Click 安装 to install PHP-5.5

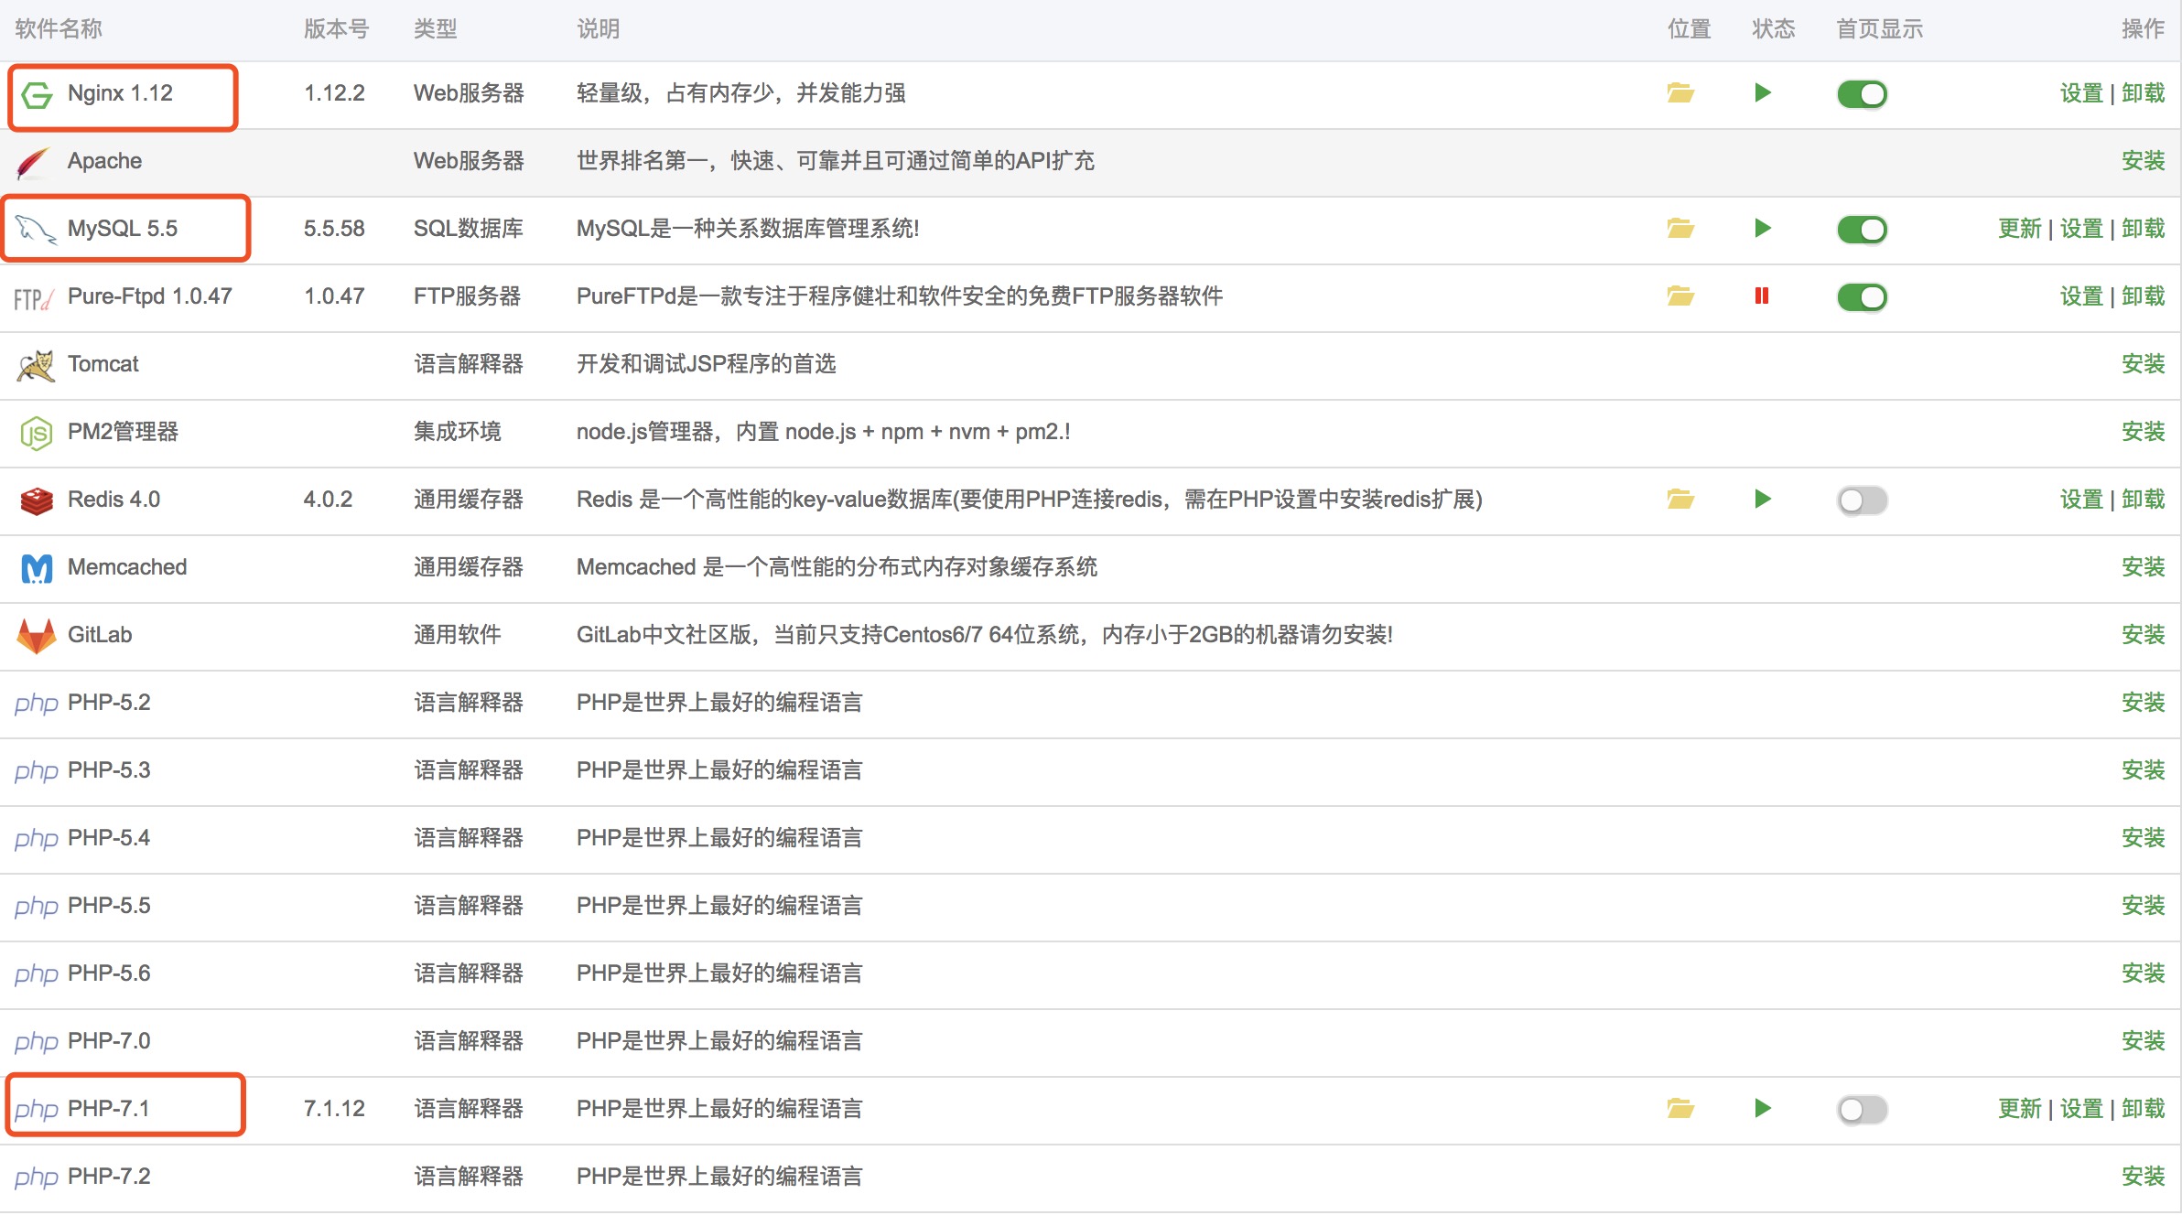[x=2144, y=906]
